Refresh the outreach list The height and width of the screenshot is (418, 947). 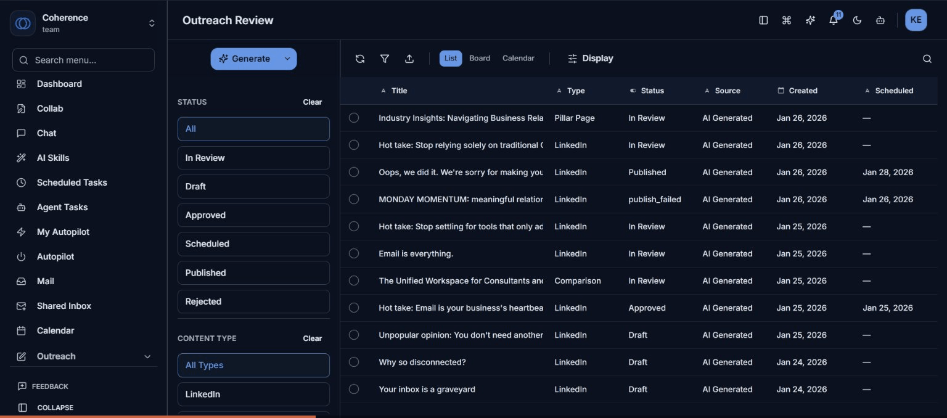tap(360, 58)
